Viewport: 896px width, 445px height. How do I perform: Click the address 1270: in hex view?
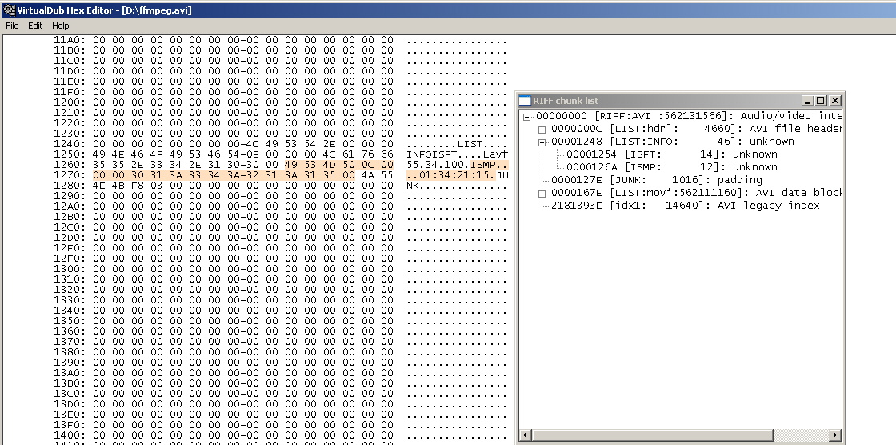pos(70,175)
